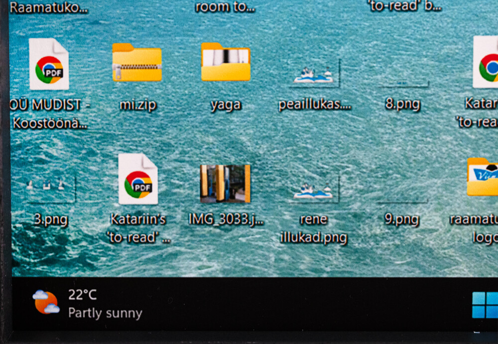Select the ''to-read' b...' desktop item label
The height and width of the screenshot is (344, 498).
point(405,6)
